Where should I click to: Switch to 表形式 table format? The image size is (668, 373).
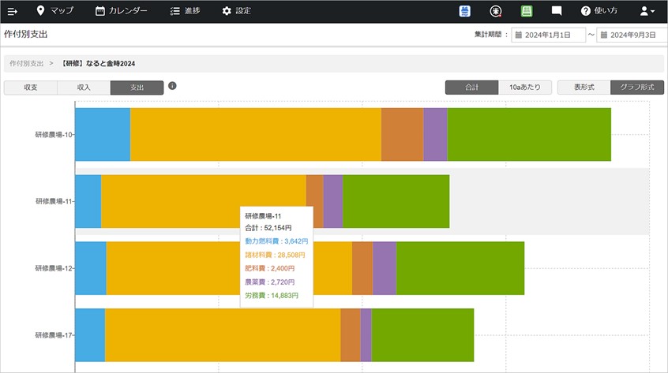tap(584, 88)
